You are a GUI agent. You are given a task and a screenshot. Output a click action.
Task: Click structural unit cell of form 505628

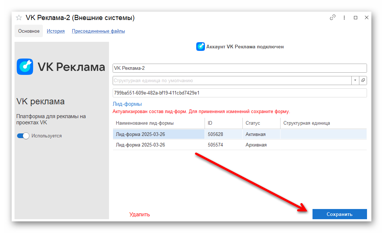323,134
